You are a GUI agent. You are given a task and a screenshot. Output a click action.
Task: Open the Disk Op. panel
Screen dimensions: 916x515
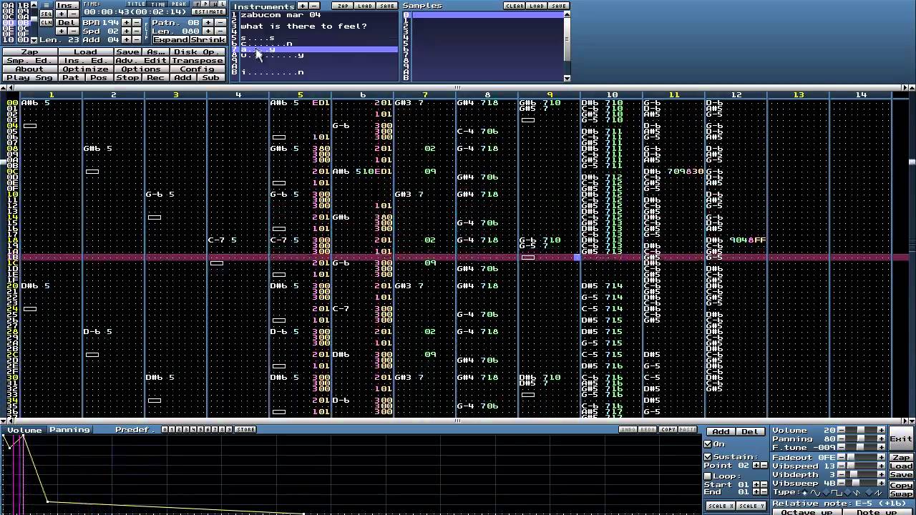pyautogui.click(x=197, y=52)
